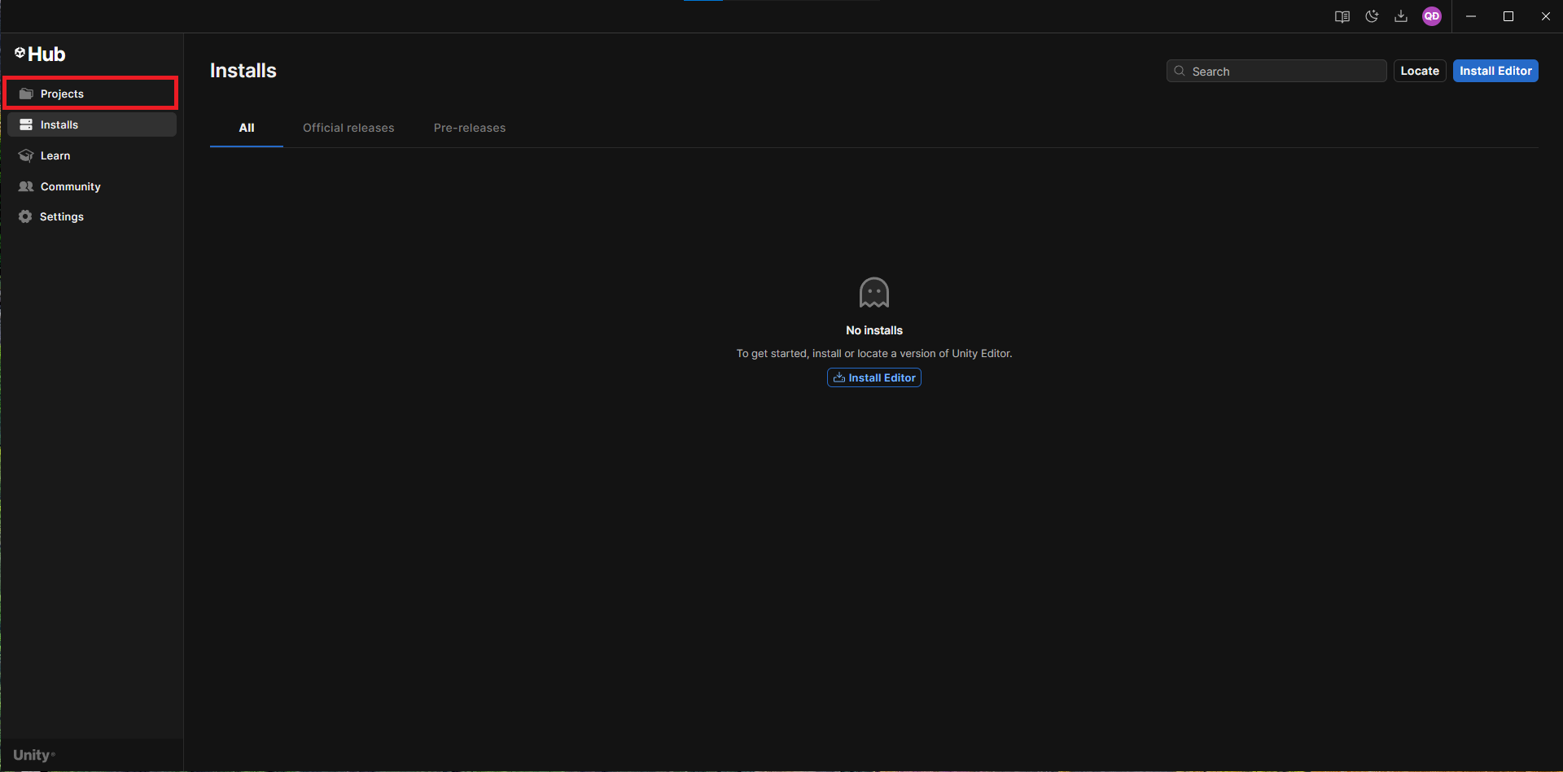Click the blue Install Editor button
Viewport: 1563px width, 772px height.
pos(1495,71)
